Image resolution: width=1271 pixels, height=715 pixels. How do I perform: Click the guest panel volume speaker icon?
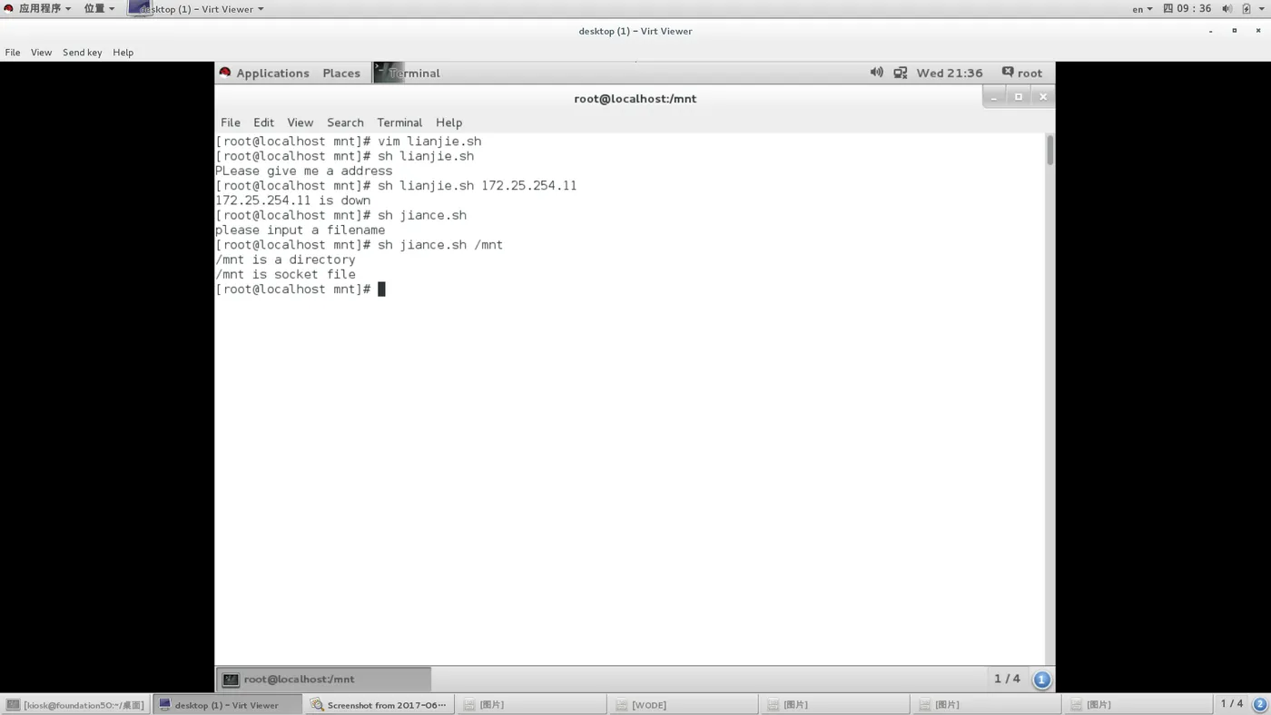tap(876, 73)
